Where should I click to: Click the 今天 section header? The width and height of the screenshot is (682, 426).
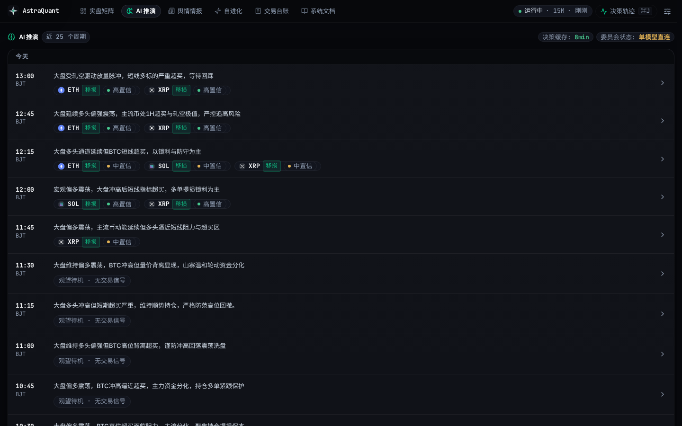click(x=22, y=56)
